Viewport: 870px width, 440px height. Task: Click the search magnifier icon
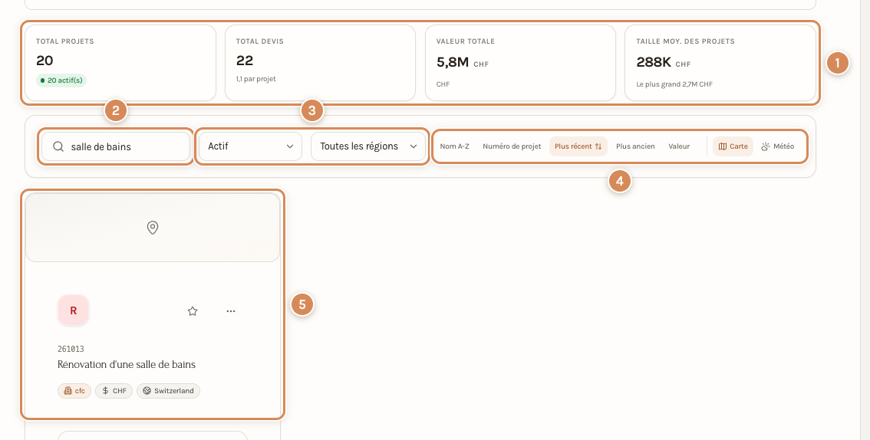[x=58, y=146]
